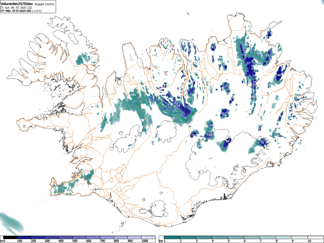Click the "154" visibility value on map
The image size is (324, 243).
pyautogui.click(x=209, y=135)
